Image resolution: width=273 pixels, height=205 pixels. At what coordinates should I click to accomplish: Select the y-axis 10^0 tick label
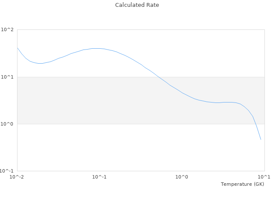(7, 124)
